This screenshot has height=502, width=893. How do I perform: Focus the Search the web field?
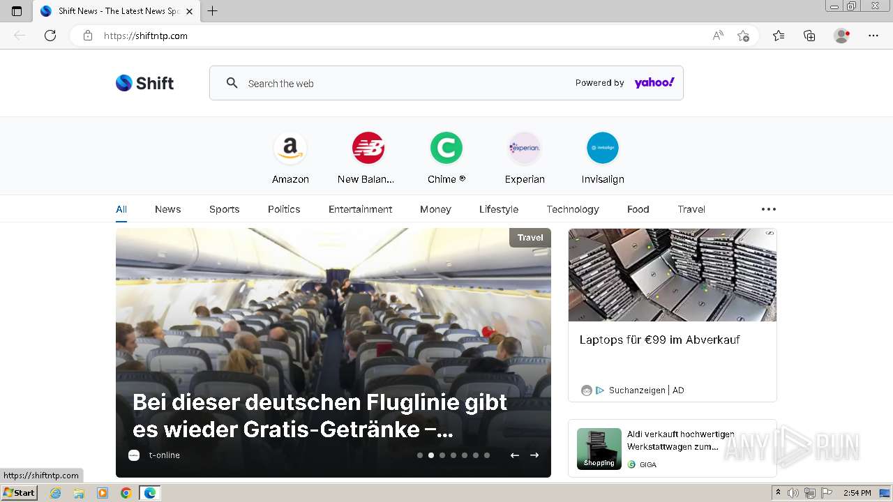coord(446,83)
